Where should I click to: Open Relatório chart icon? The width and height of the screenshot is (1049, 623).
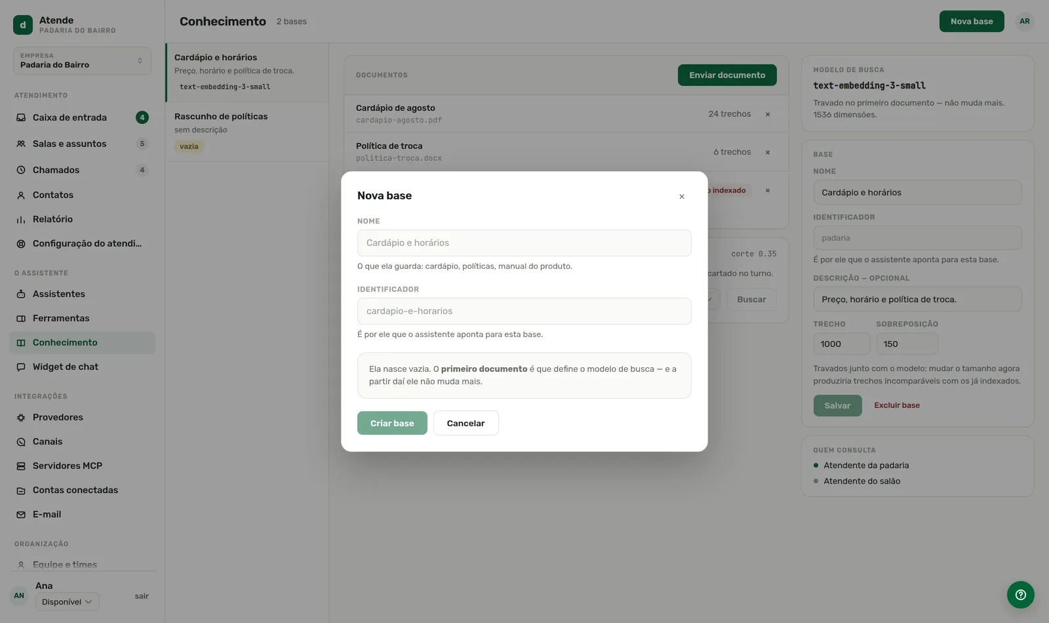(x=21, y=219)
